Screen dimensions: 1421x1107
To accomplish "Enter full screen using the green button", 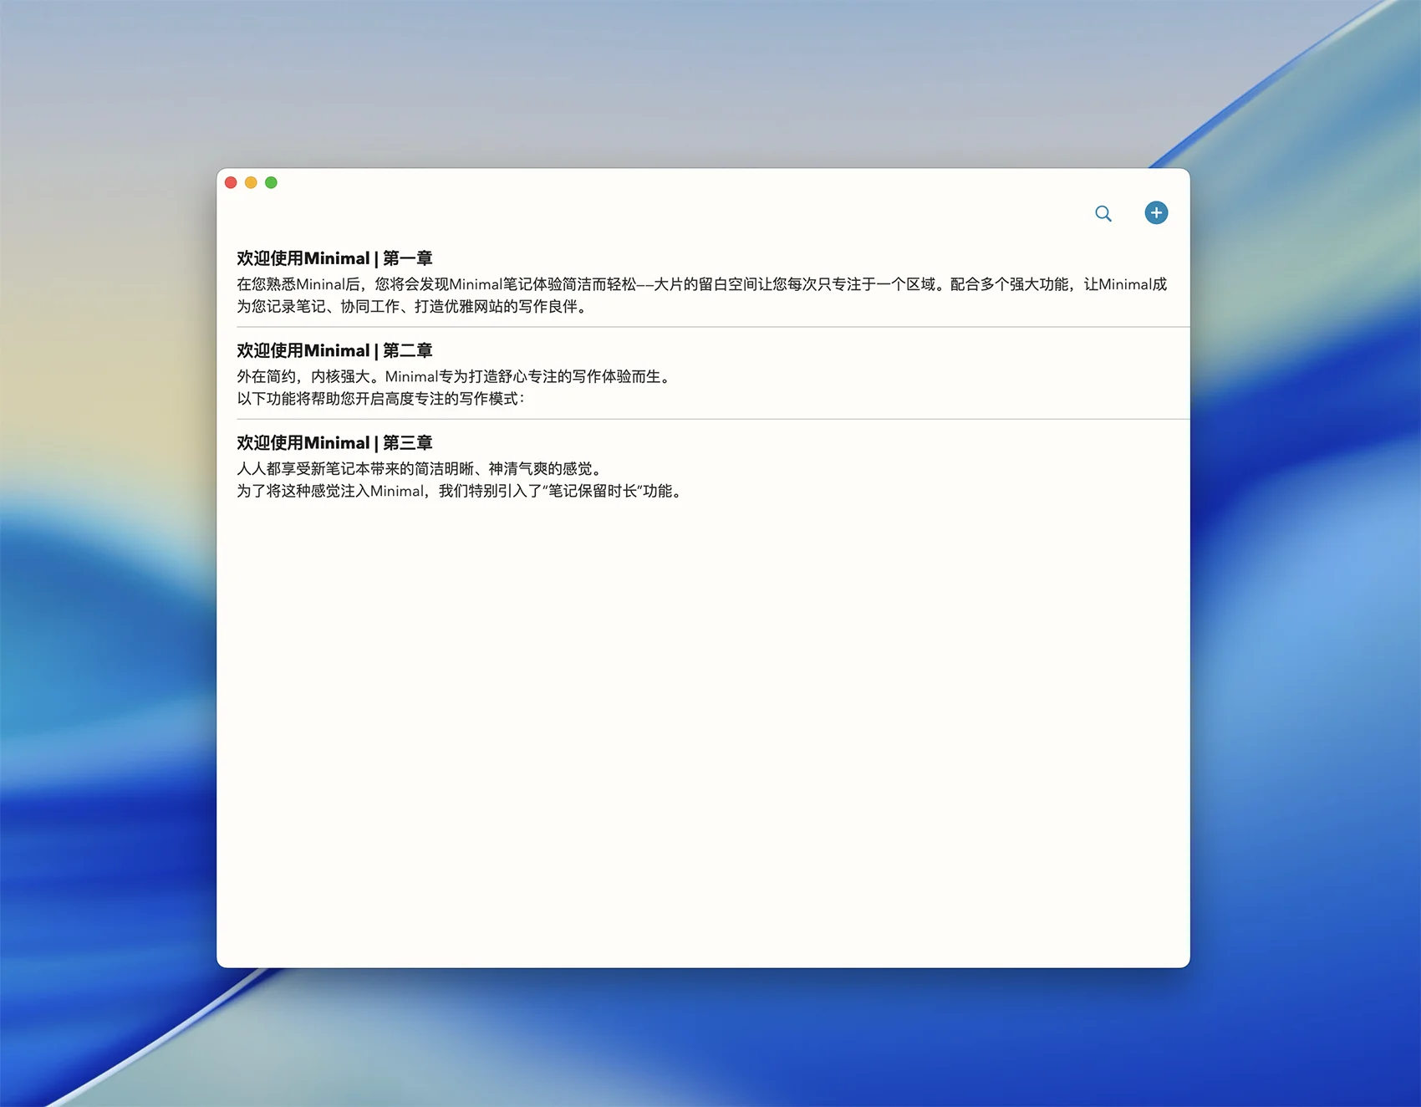I will point(271,182).
